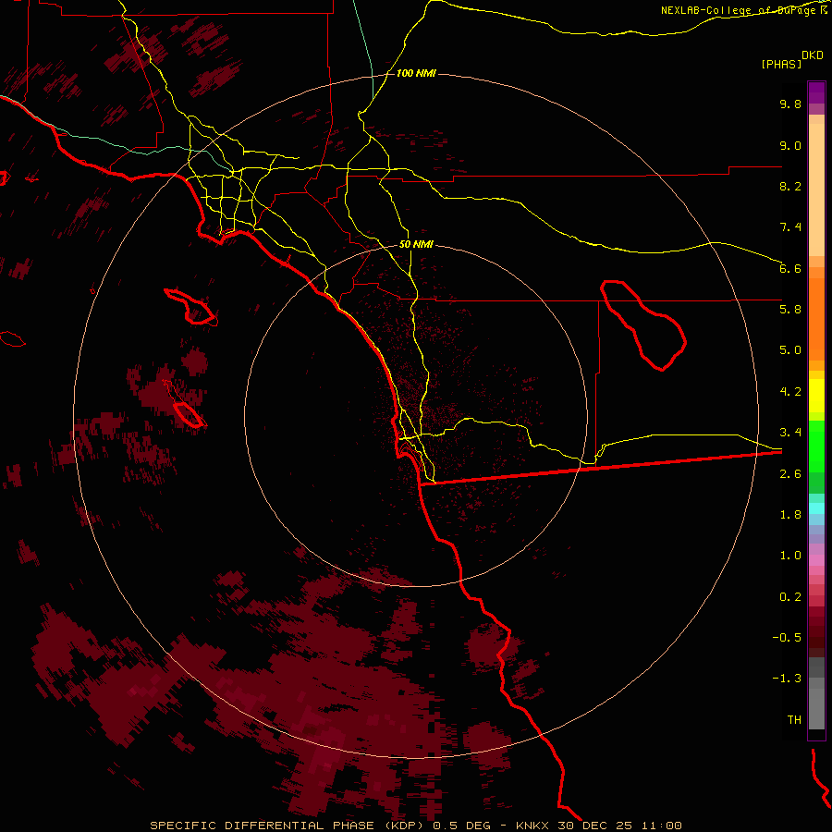Click the 6.6 scale value
This screenshot has height=832, width=832.
coord(790,268)
